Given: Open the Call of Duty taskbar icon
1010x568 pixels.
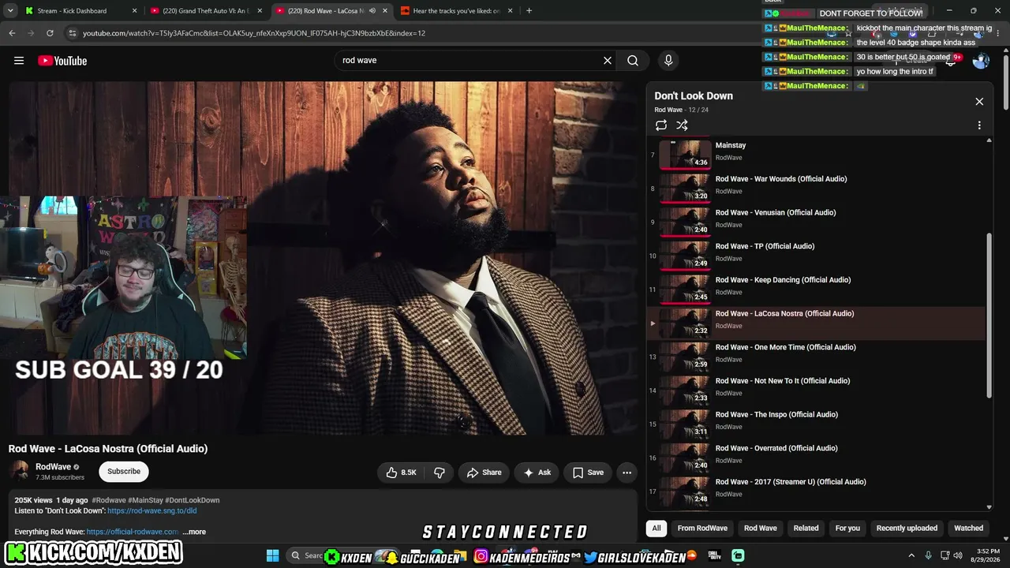Looking at the screenshot, I should 715,555.
